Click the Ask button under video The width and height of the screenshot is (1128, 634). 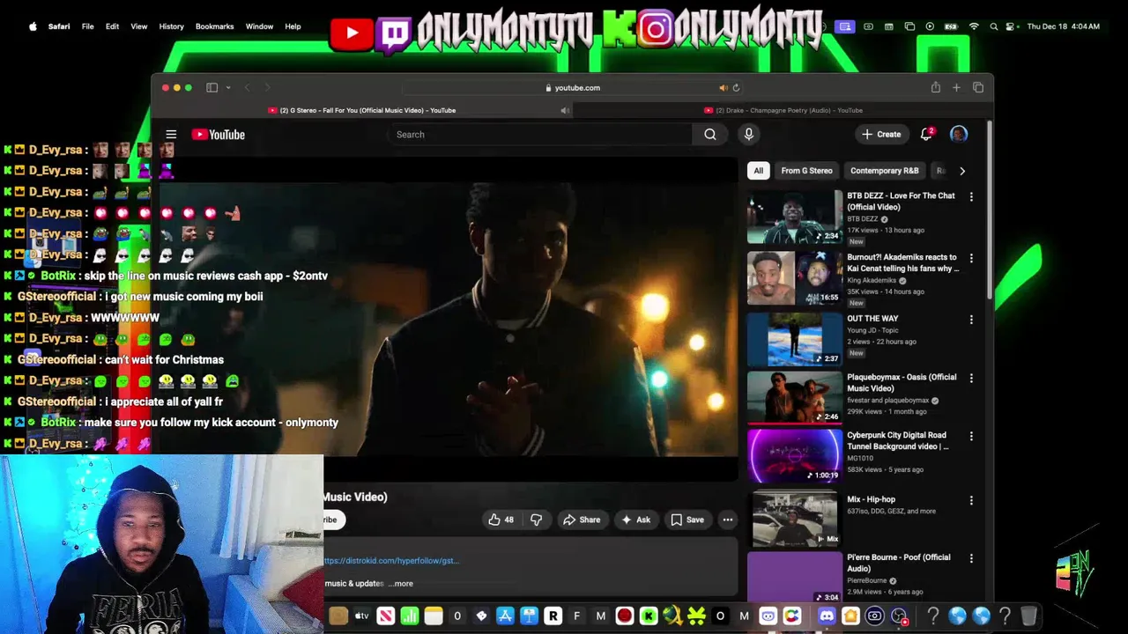(x=635, y=520)
